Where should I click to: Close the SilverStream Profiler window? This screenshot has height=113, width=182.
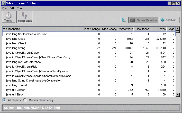pos(178,3)
